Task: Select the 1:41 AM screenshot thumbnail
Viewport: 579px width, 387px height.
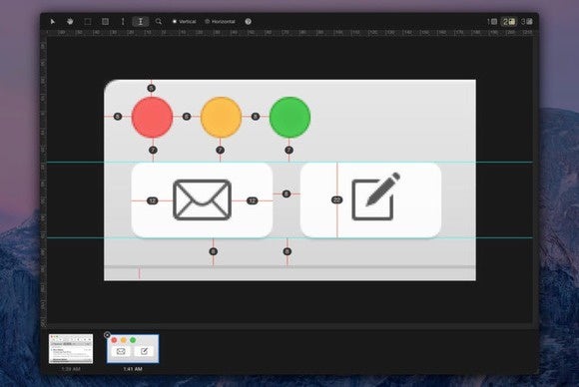Action: pyautogui.click(x=133, y=349)
